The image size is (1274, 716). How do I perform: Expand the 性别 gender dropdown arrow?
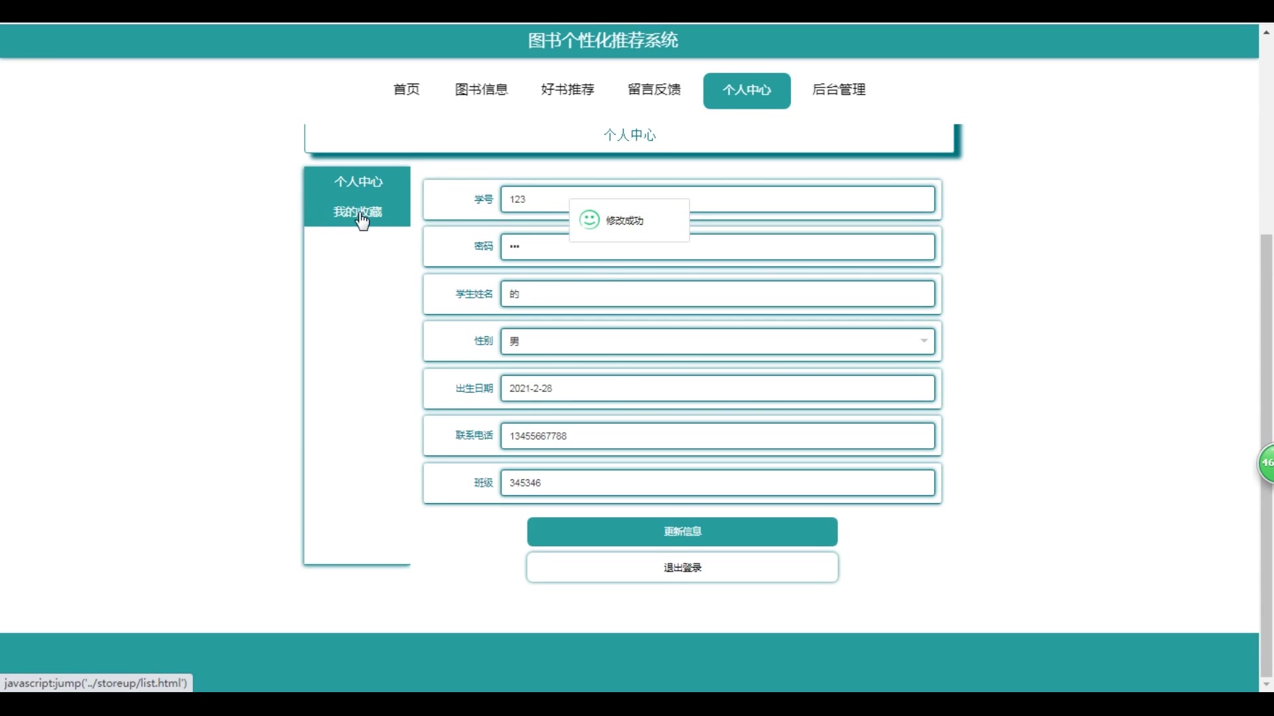924,341
